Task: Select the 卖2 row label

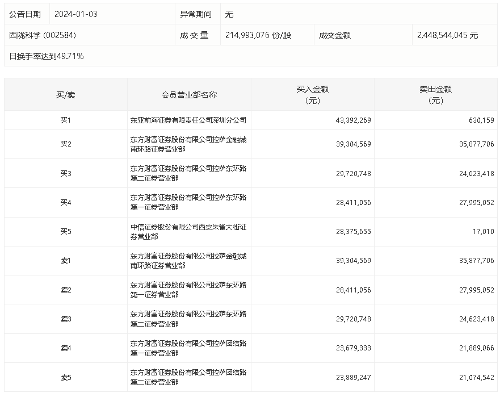Action: (66, 290)
